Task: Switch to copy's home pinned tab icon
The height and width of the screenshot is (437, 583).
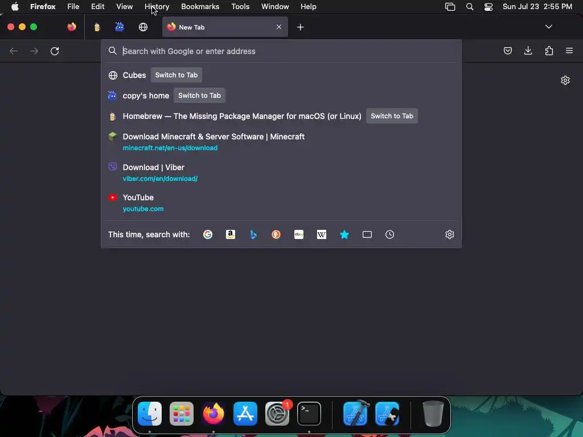Action: point(120,27)
